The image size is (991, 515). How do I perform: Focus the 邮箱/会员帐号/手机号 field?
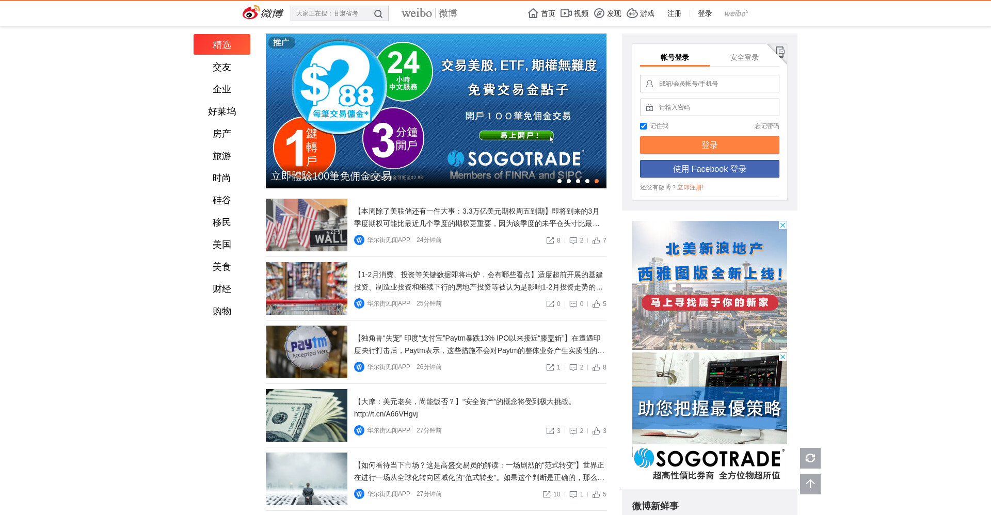click(710, 84)
